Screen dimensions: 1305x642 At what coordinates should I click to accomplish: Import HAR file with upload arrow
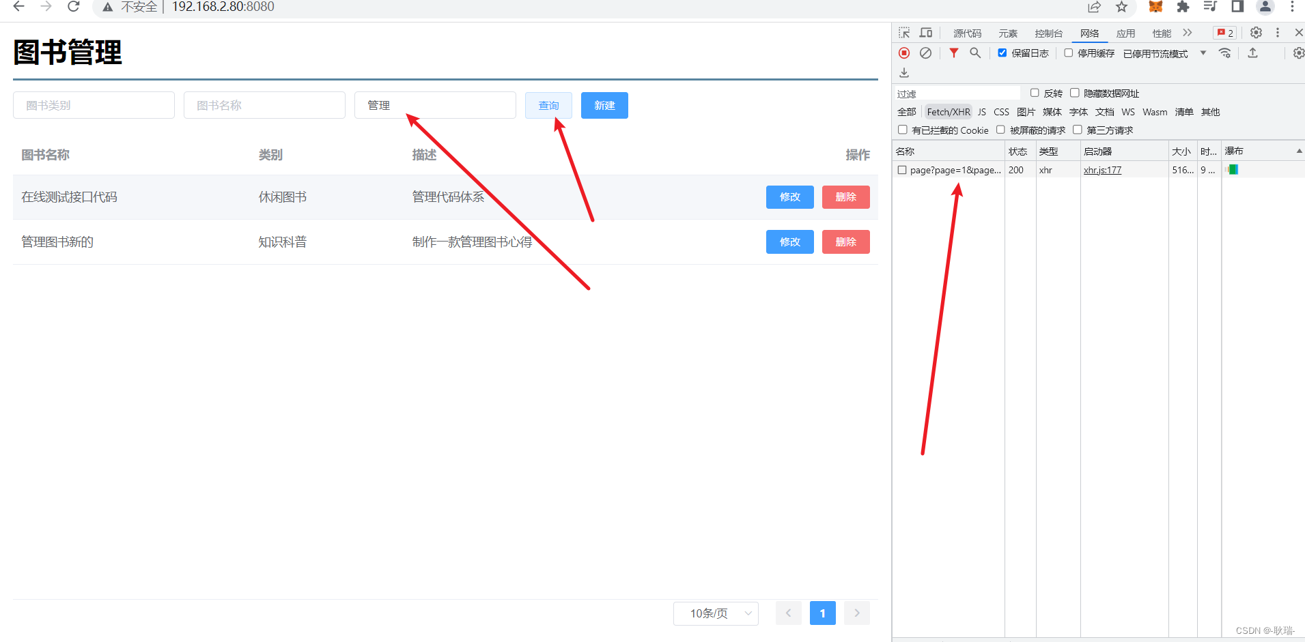point(1252,53)
